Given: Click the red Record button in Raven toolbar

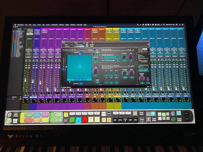Looking at the screenshot, I should pyautogui.click(x=84, y=120).
